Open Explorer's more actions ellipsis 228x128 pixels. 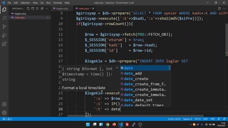(47, 9)
